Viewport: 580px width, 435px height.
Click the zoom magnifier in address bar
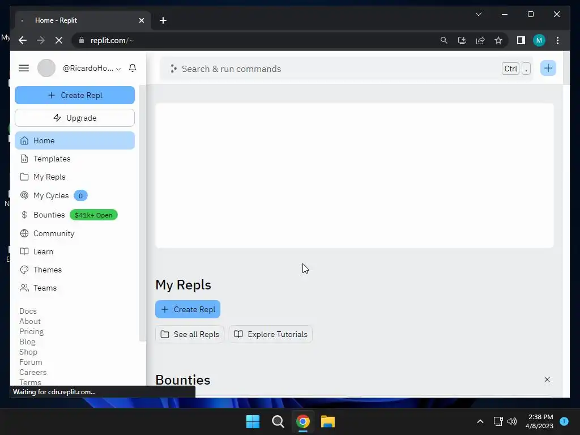click(444, 40)
